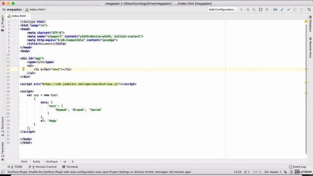This screenshot has height=176, width=313.
Task: Click the intention lightbulb on line 14
Action: [23, 69]
